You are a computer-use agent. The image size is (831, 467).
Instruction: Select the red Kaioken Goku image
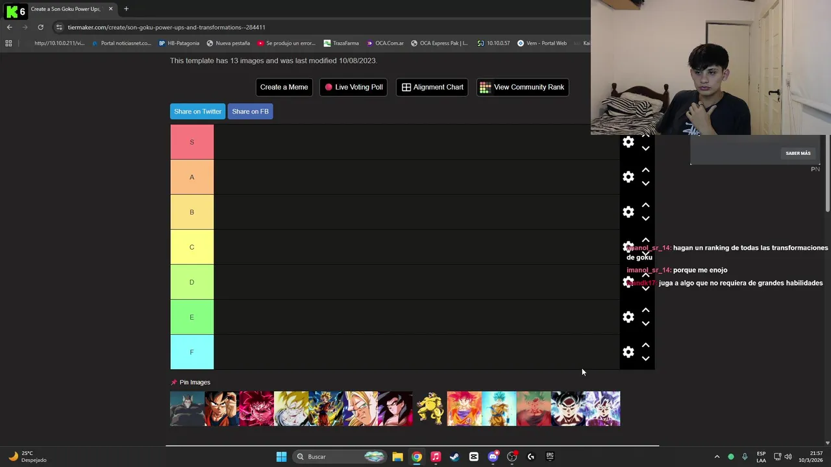(x=256, y=409)
